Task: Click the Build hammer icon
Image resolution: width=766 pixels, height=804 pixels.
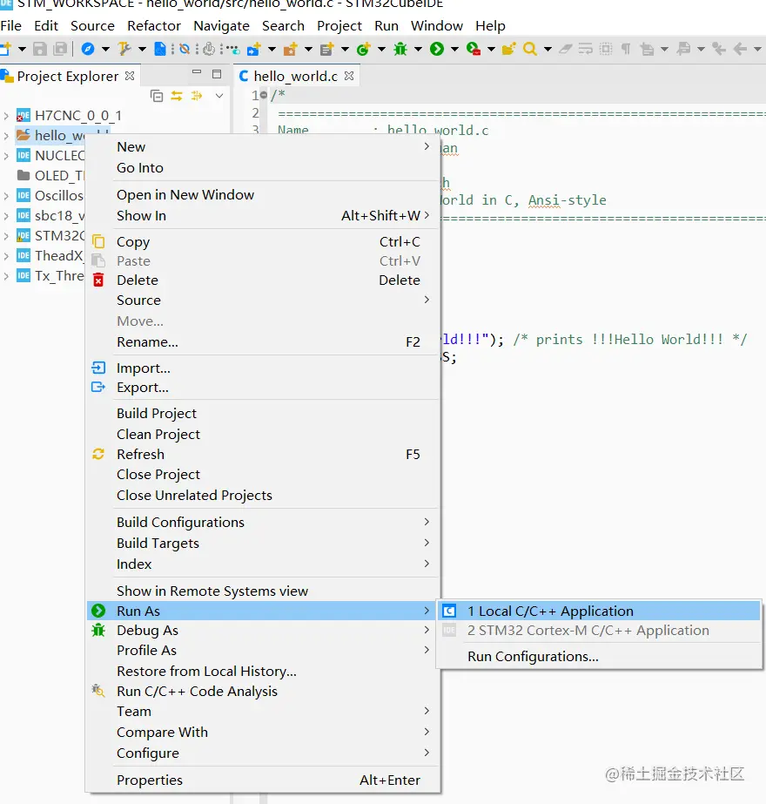Action: click(124, 50)
